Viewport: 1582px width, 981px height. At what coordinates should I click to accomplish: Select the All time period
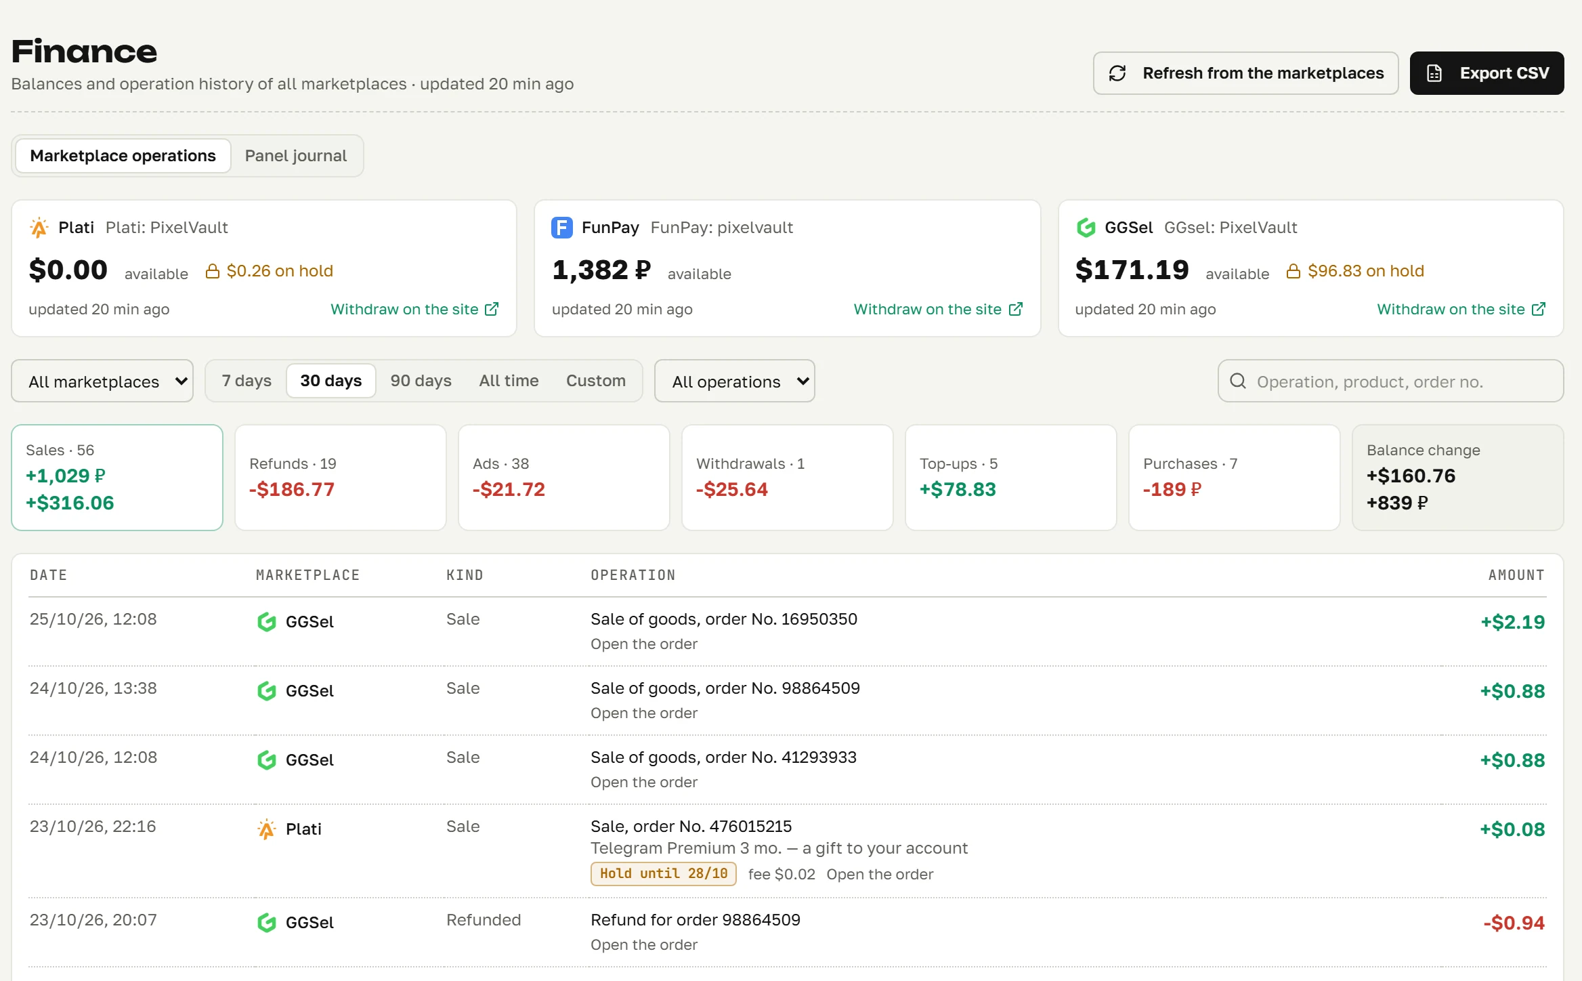tap(509, 381)
